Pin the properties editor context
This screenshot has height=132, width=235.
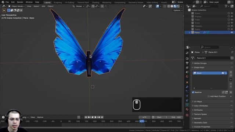point(232,52)
